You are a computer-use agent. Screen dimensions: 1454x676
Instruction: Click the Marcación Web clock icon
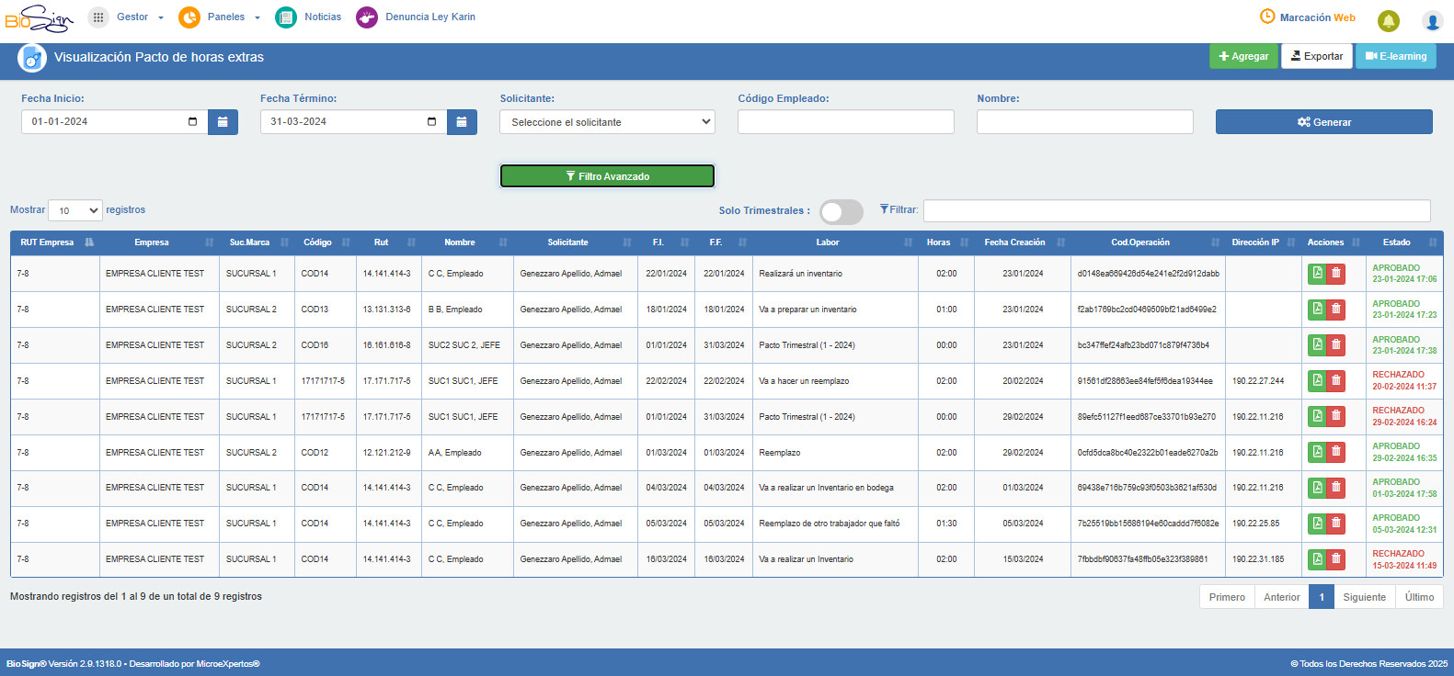[x=1267, y=17]
